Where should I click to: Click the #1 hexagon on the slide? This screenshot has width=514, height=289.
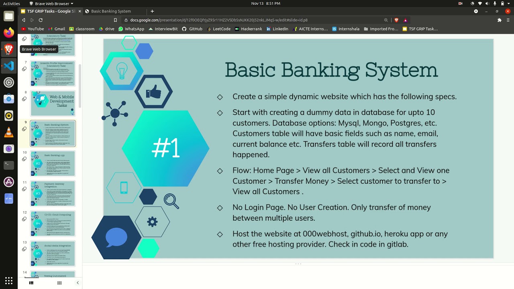165,149
